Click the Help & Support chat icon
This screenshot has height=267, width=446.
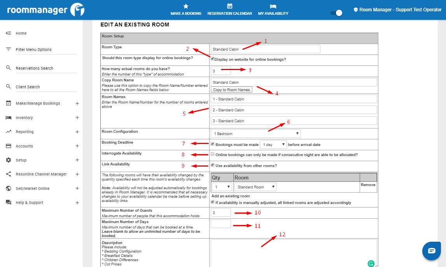[x=9, y=202]
